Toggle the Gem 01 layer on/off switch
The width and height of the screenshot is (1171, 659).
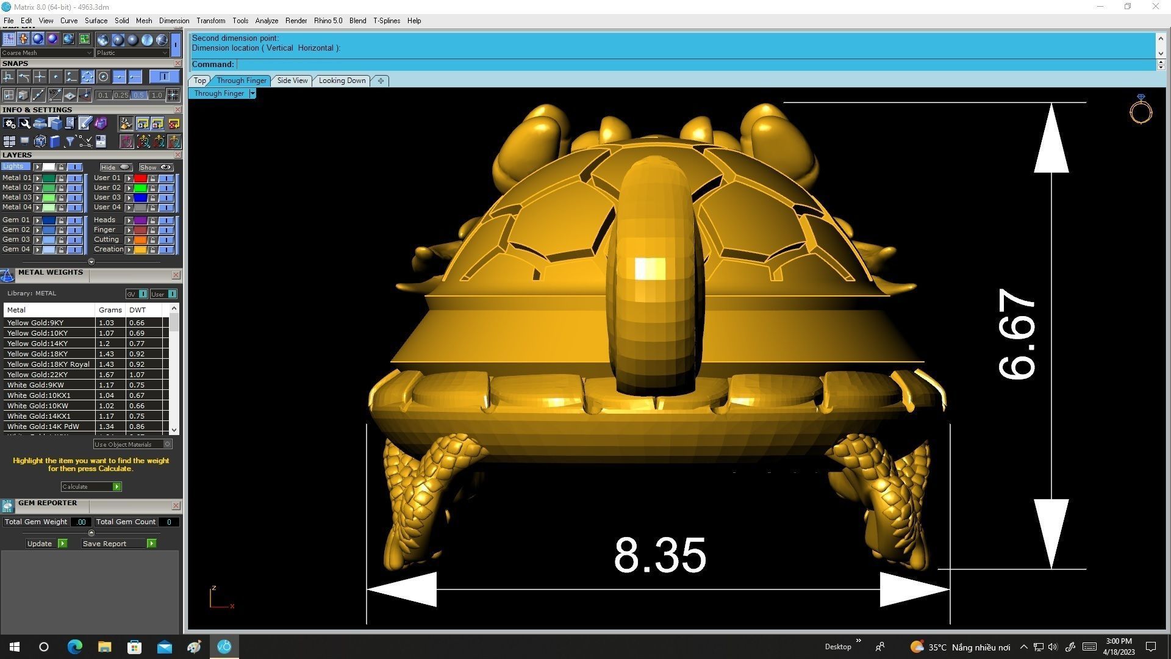pyautogui.click(x=74, y=220)
